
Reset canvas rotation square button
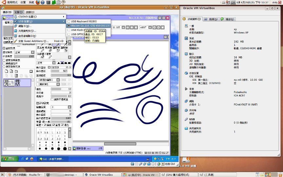pos(162,28)
